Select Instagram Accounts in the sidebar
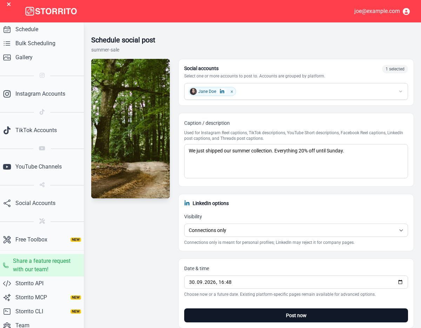Viewport: 421px width, 328px height. (x=42, y=94)
